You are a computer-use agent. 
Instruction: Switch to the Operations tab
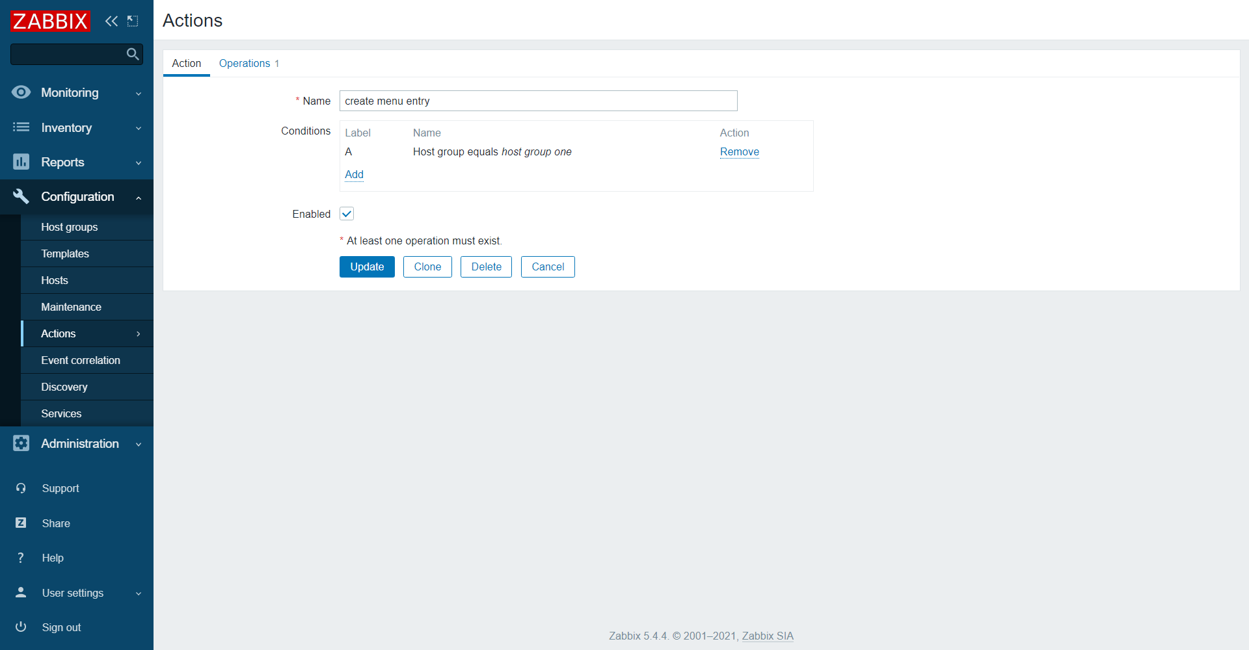245,63
